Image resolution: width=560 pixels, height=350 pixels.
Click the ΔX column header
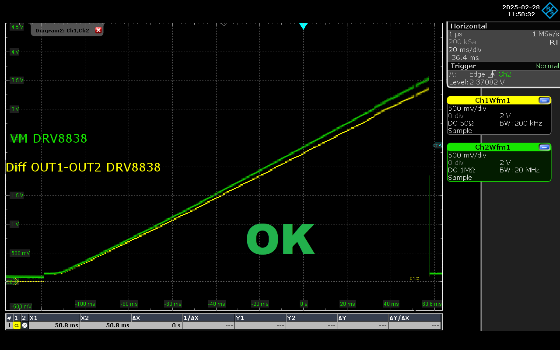point(157,318)
